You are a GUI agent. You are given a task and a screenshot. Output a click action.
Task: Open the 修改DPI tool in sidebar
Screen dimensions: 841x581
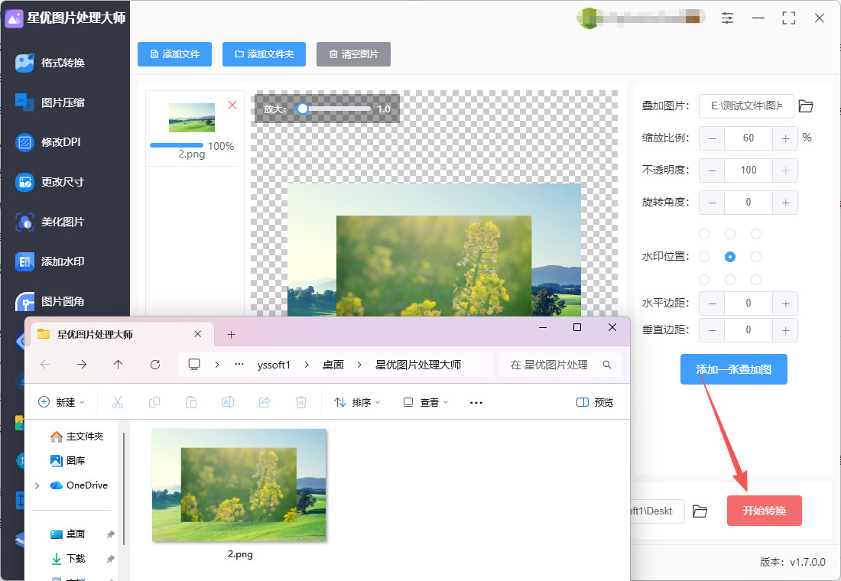pos(60,142)
